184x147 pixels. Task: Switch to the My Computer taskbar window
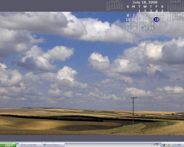click(x=29, y=145)
